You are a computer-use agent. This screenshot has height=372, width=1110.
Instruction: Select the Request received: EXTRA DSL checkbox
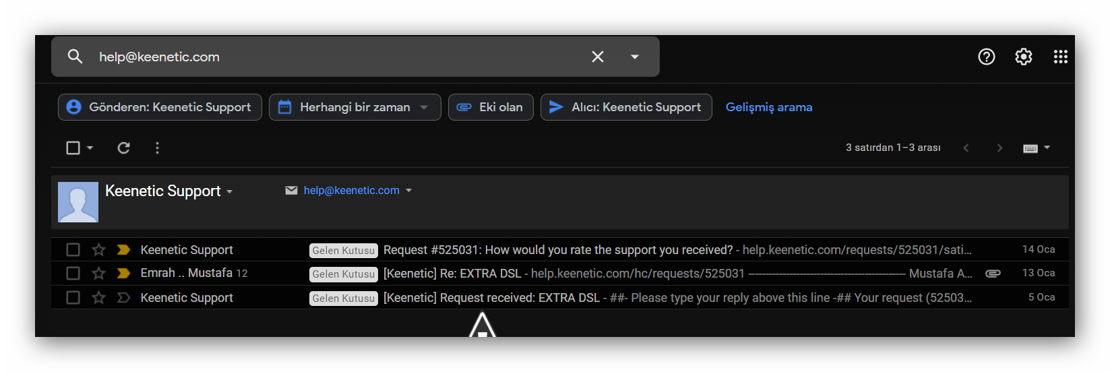tap(73, 298)
